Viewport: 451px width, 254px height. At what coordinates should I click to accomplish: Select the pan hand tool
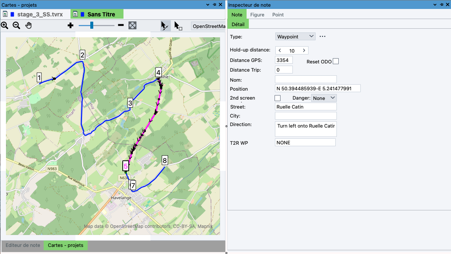[29, 25]
